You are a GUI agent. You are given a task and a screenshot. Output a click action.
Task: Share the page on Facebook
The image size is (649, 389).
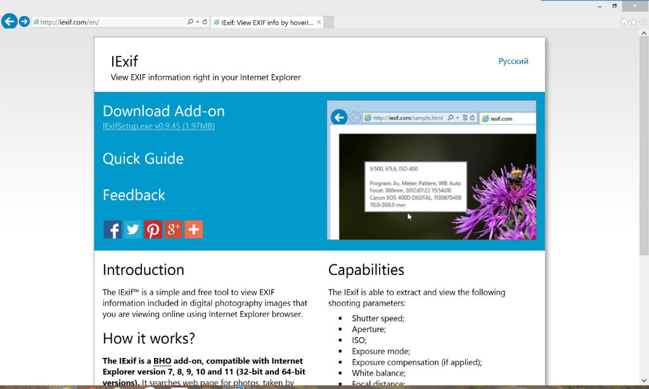pyautogui.click(x=112, y=229)
